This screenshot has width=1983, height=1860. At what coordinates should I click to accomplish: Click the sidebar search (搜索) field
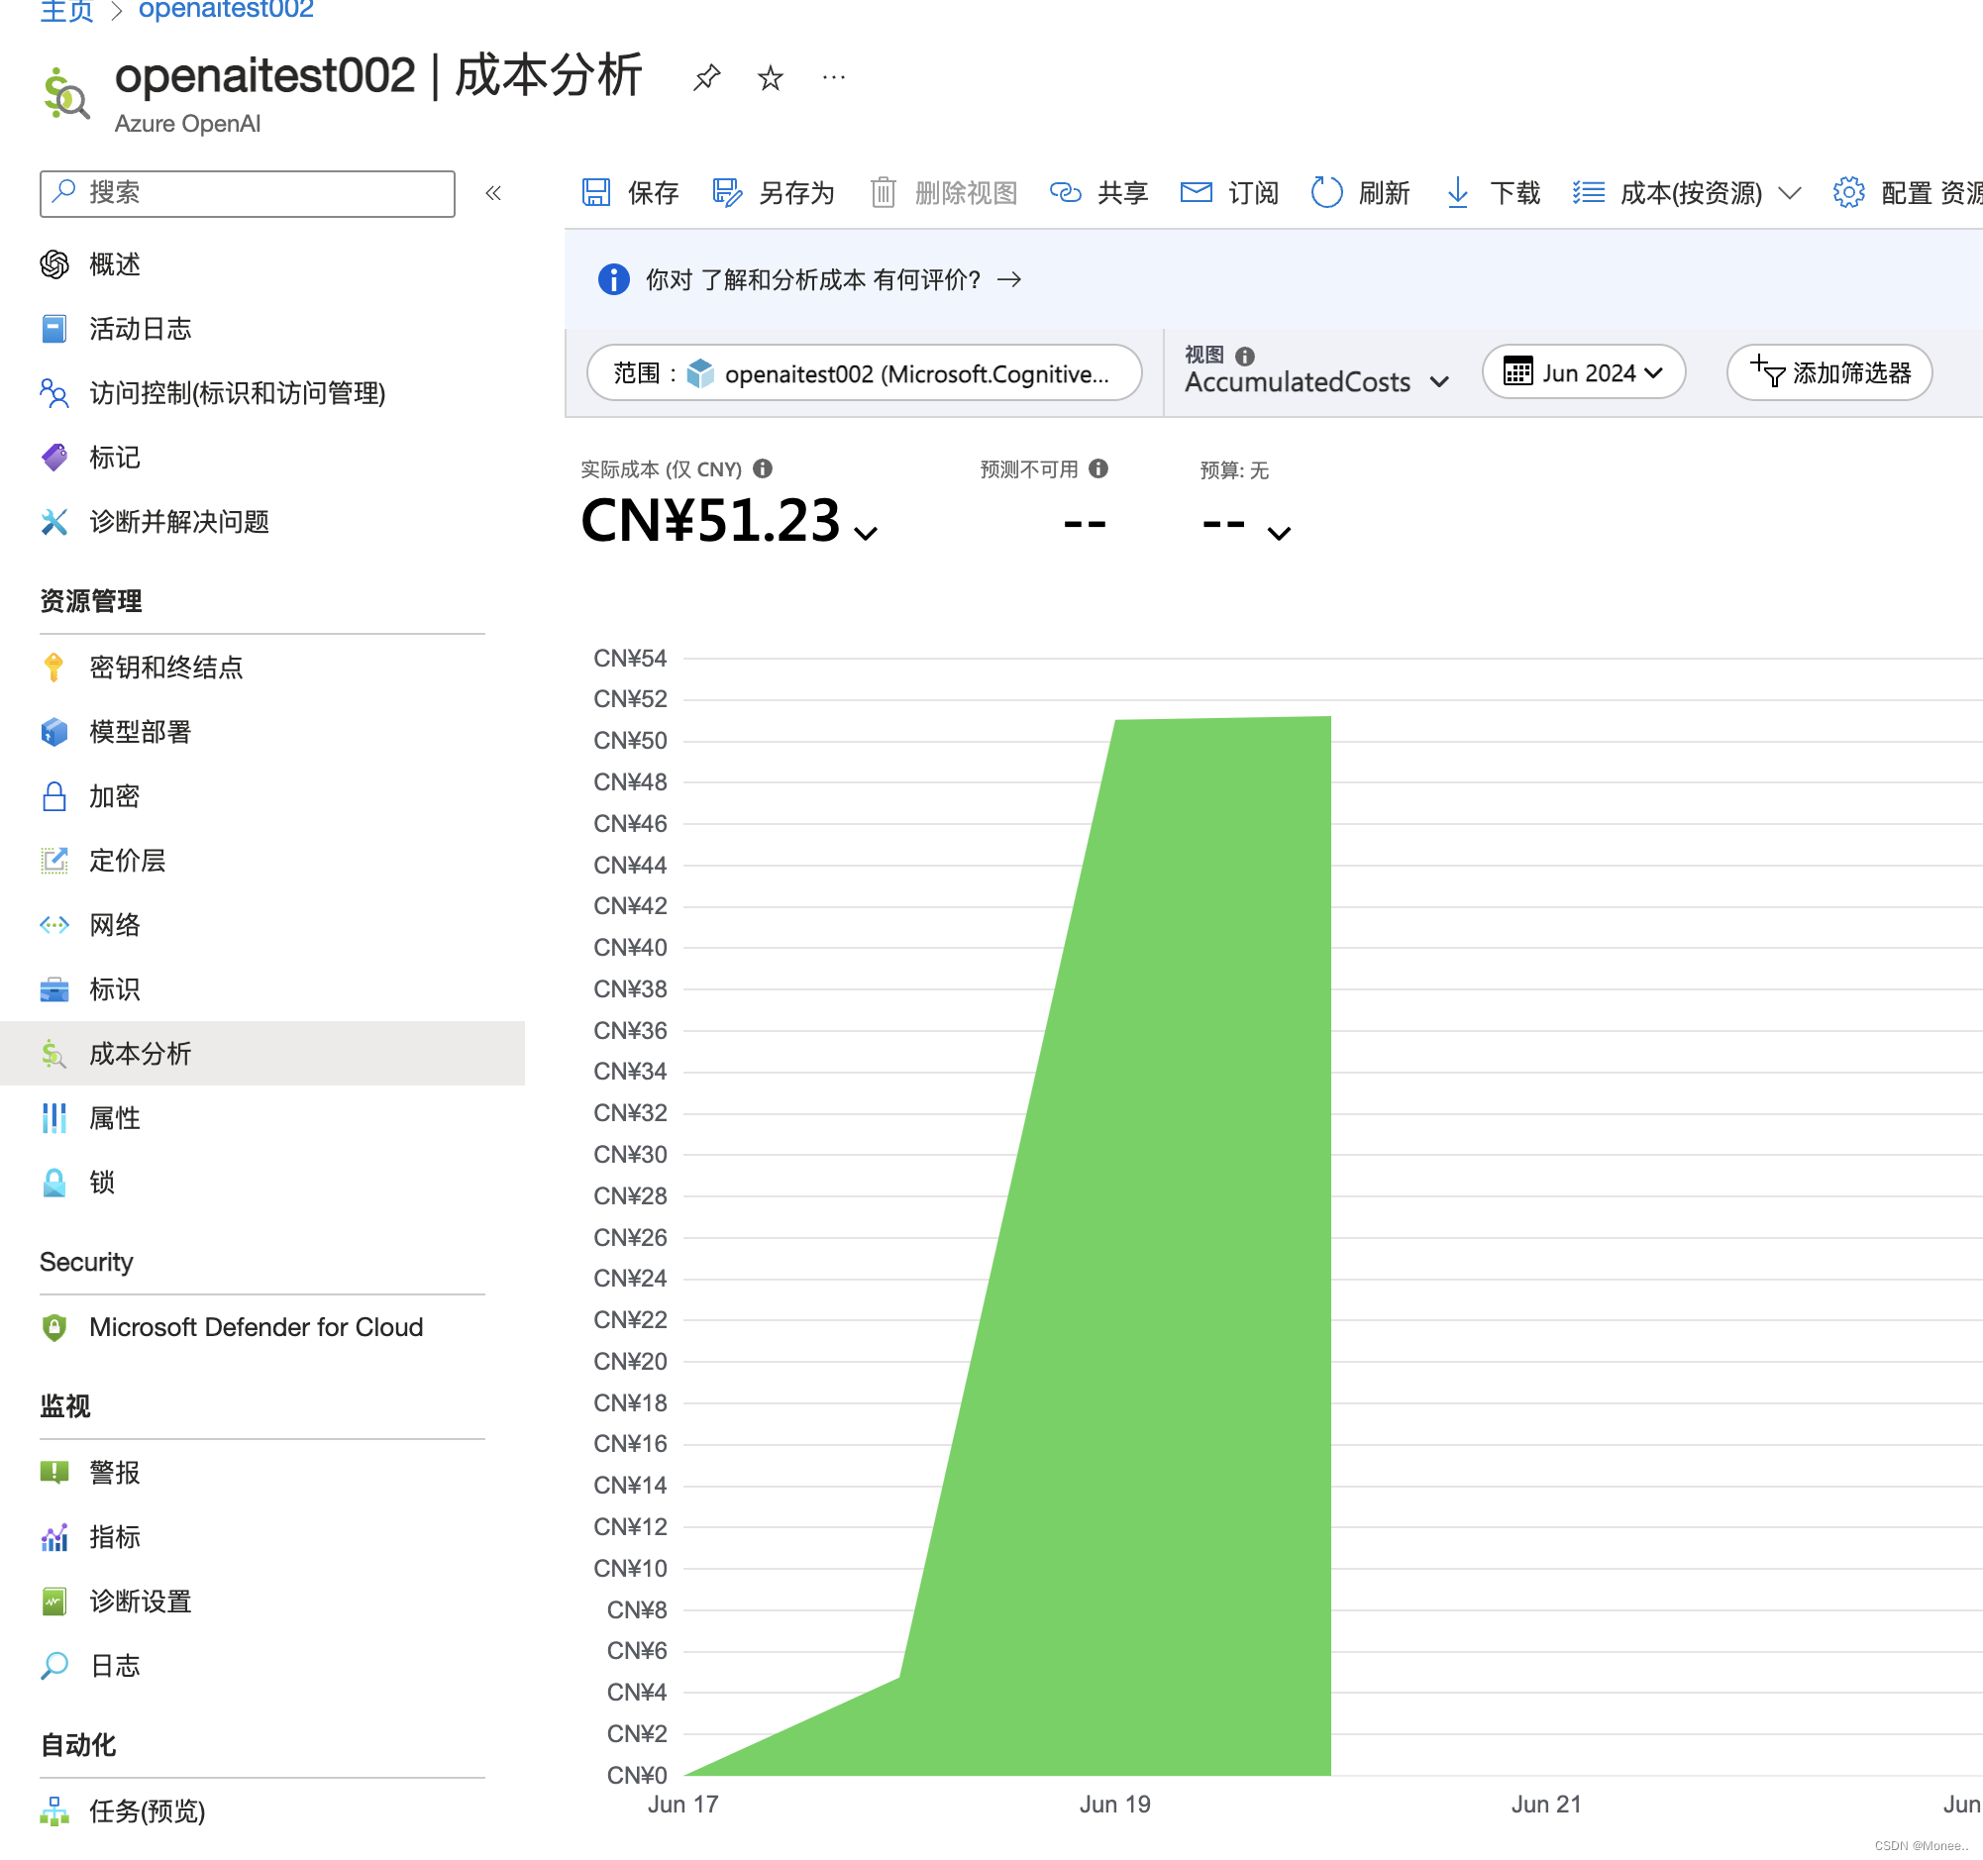248,192
